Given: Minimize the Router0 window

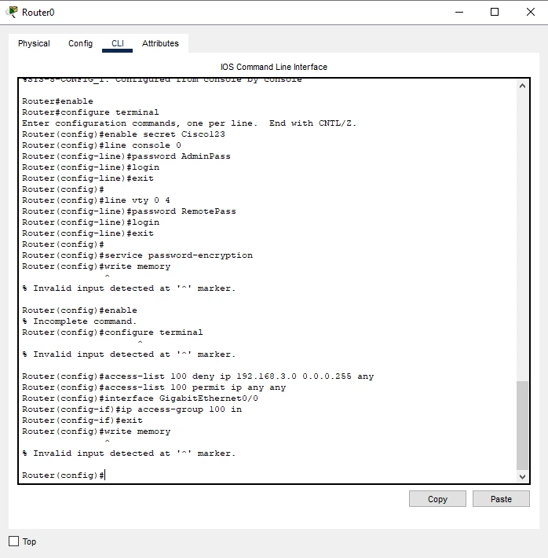Looking at the screenshot, I should coord(459,12).
